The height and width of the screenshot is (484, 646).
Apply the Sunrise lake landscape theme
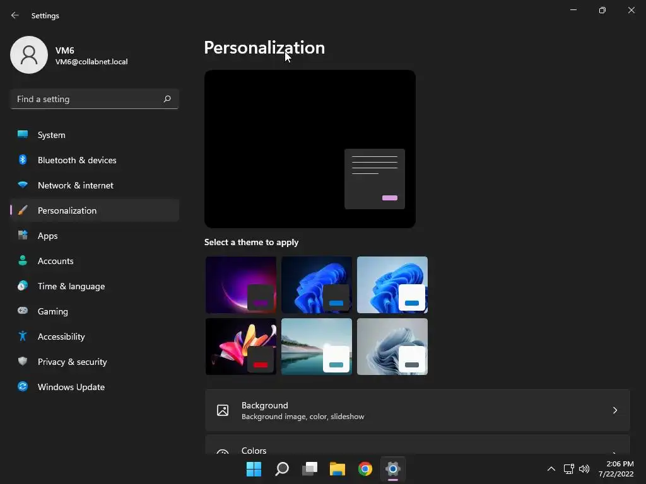tap(317, 347)
